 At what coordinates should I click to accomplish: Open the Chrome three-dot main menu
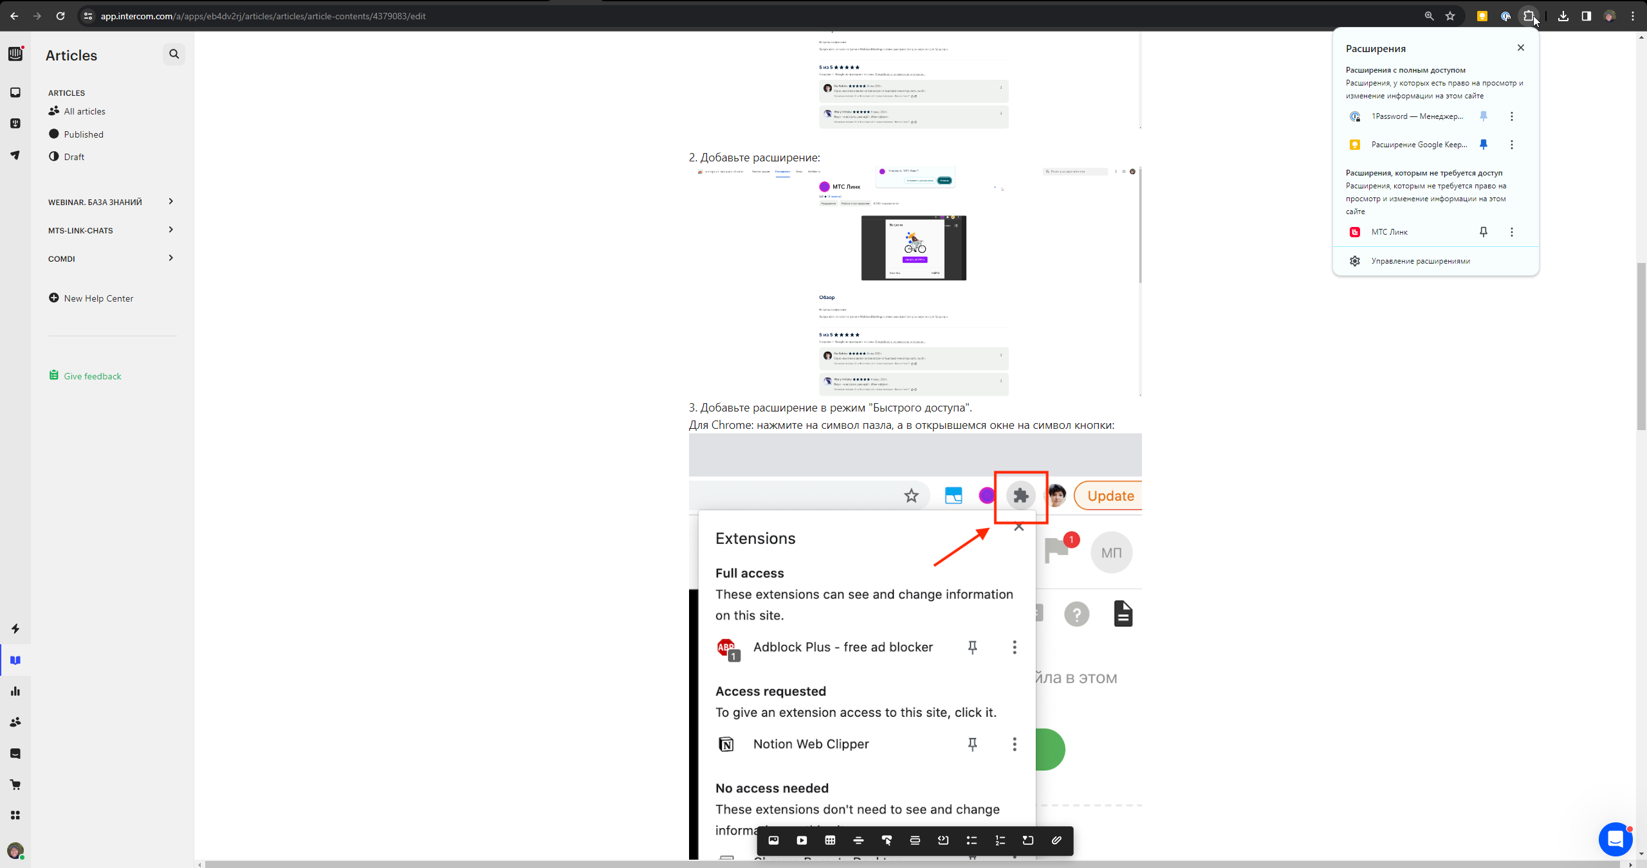[1633, 16]
